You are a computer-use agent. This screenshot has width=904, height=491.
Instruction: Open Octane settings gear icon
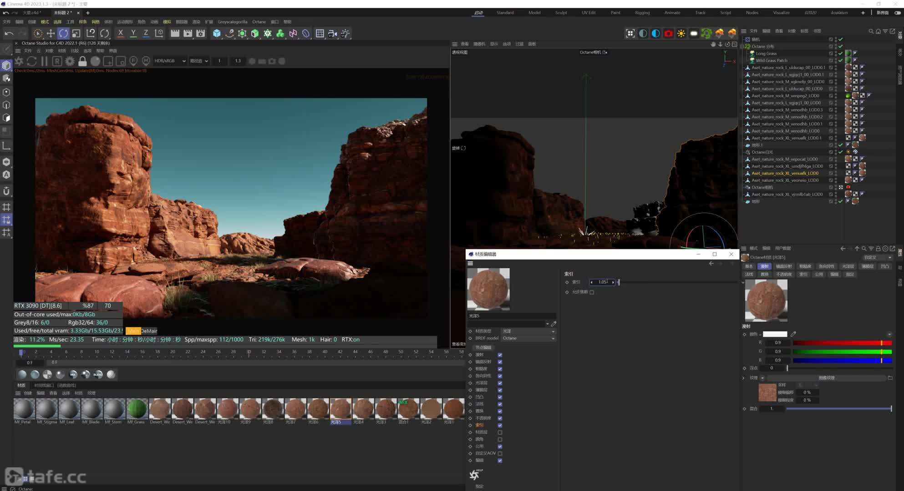pyautogui.click(x=70, y=61)
